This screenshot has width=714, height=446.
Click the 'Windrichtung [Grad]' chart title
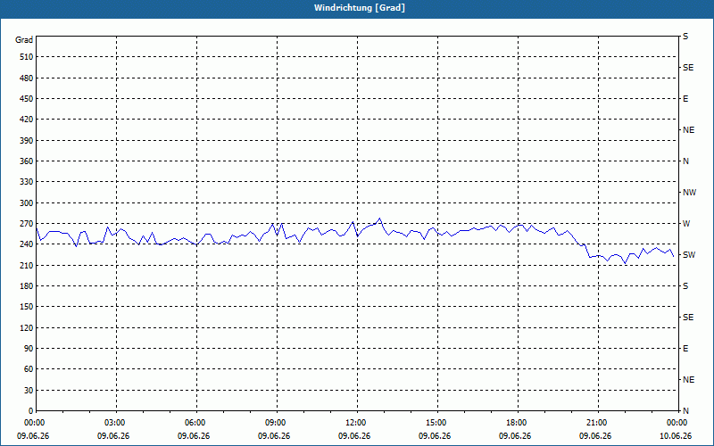360,8
